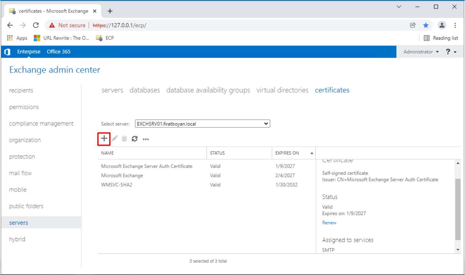Open the more options ellipsis menu
465x275 pixels.
pyautogui.click(x=146, y=139)
